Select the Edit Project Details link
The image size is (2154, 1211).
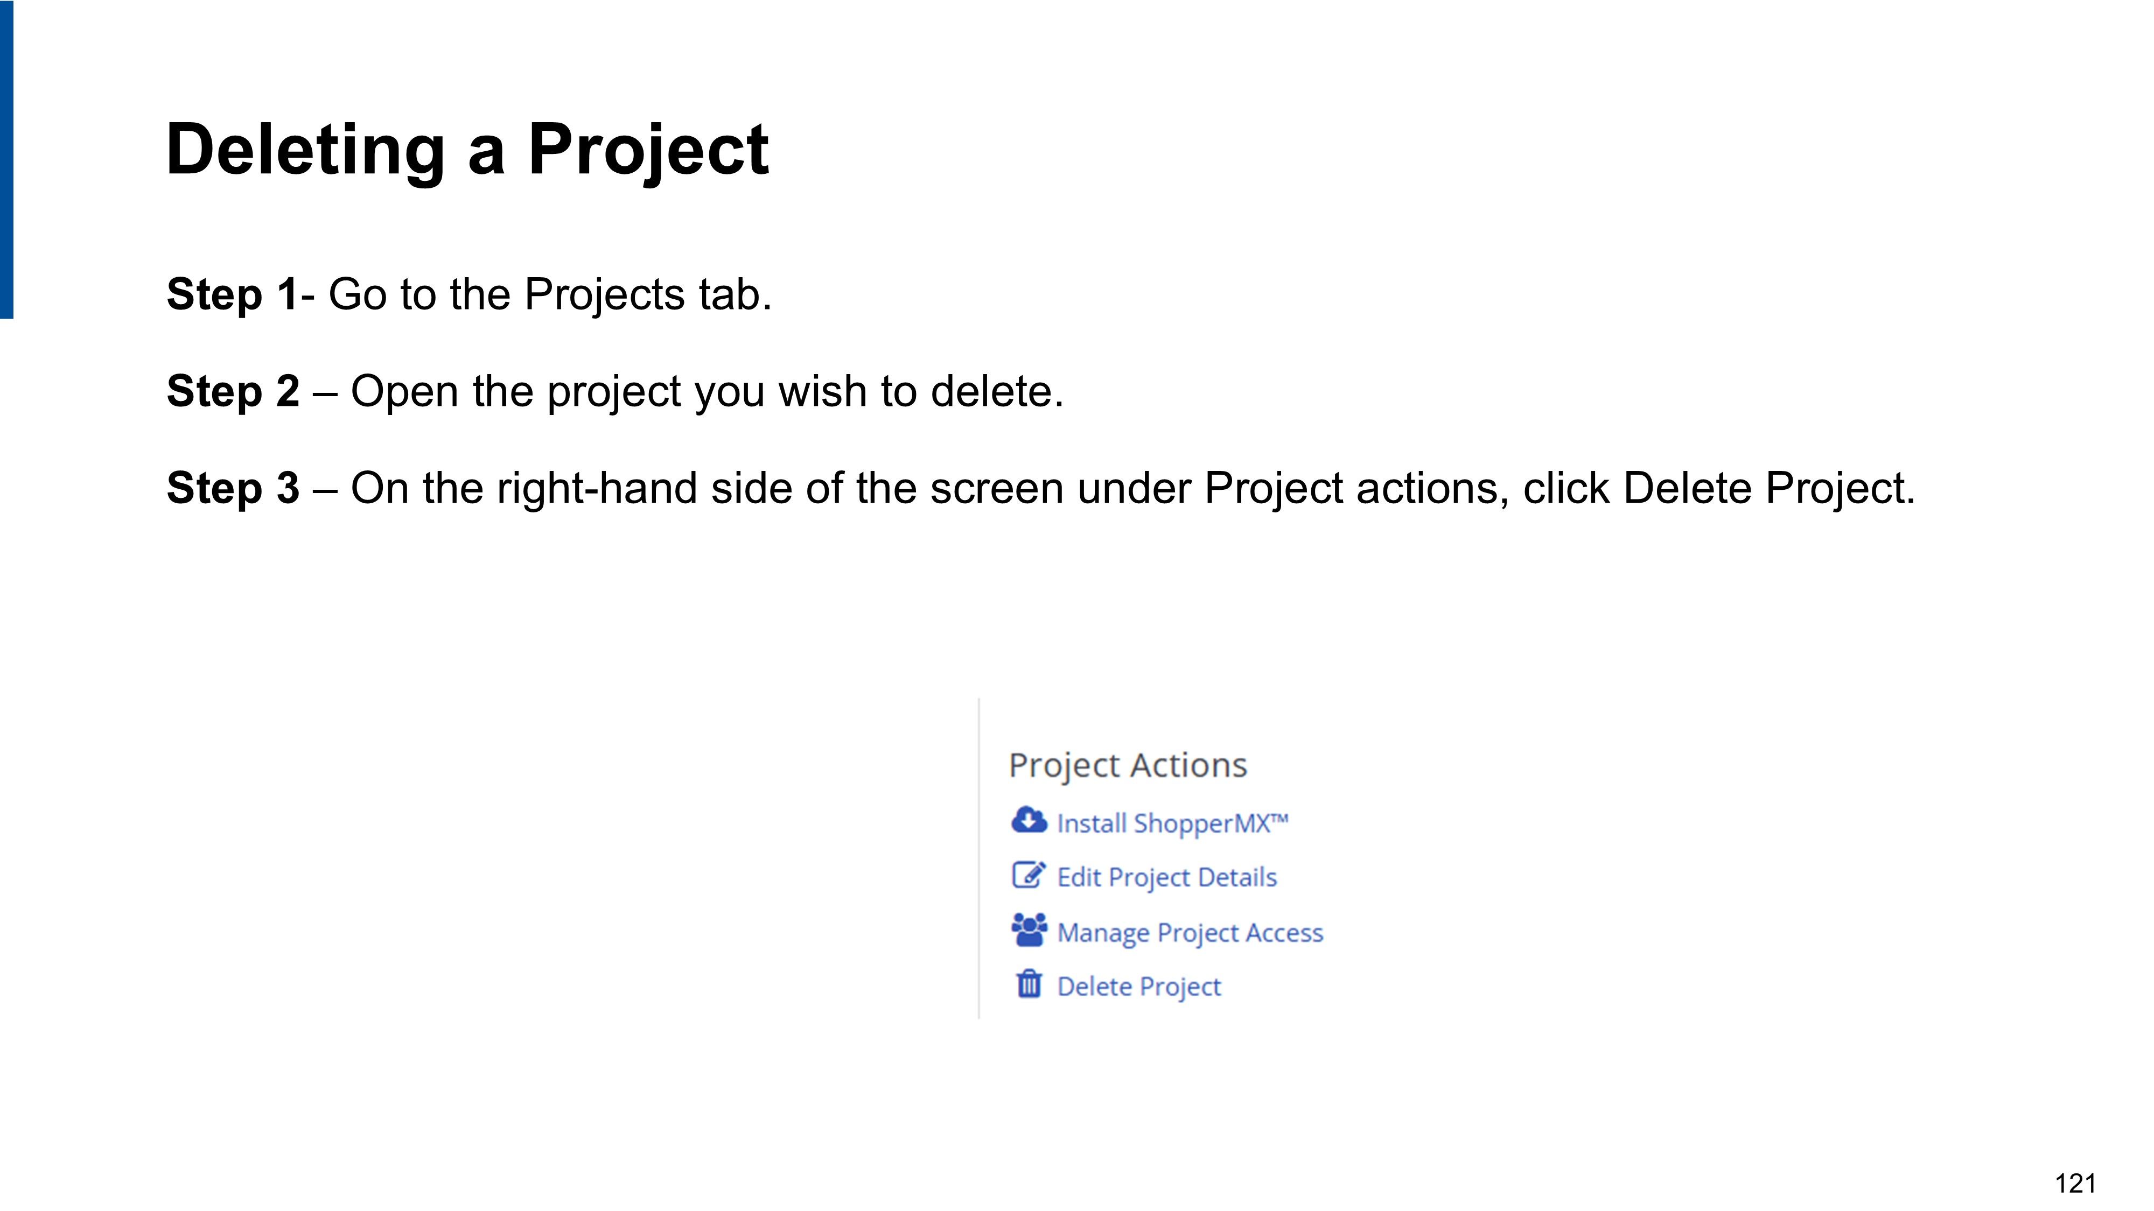click(1166, 877)
